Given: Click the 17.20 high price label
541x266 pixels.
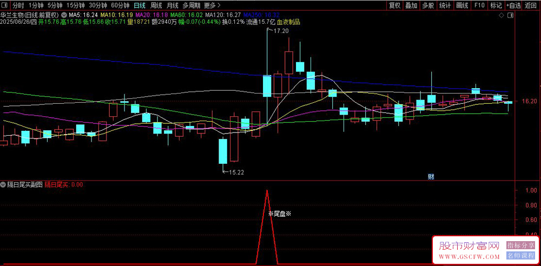Looking at the screenshot, I should (281, 31).
